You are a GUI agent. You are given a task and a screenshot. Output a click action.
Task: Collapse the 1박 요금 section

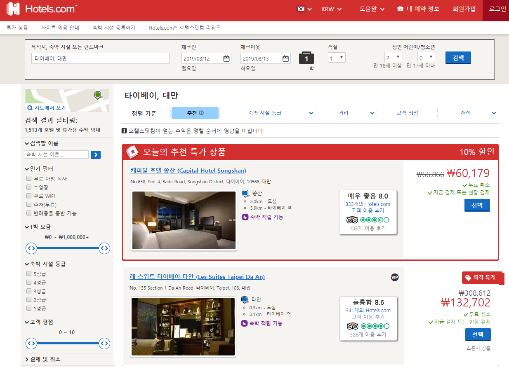38,227
